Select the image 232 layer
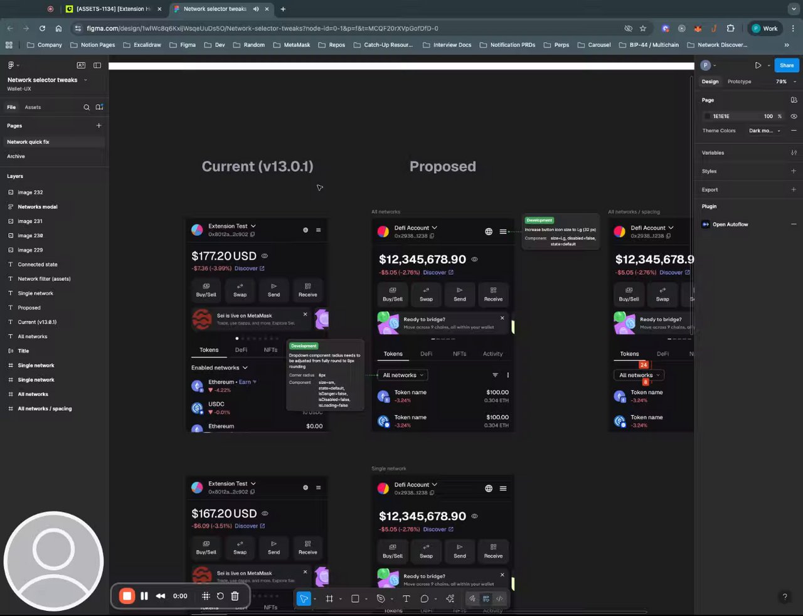The width and height of the screenshot is (803, 616). (x=30, y=193)
